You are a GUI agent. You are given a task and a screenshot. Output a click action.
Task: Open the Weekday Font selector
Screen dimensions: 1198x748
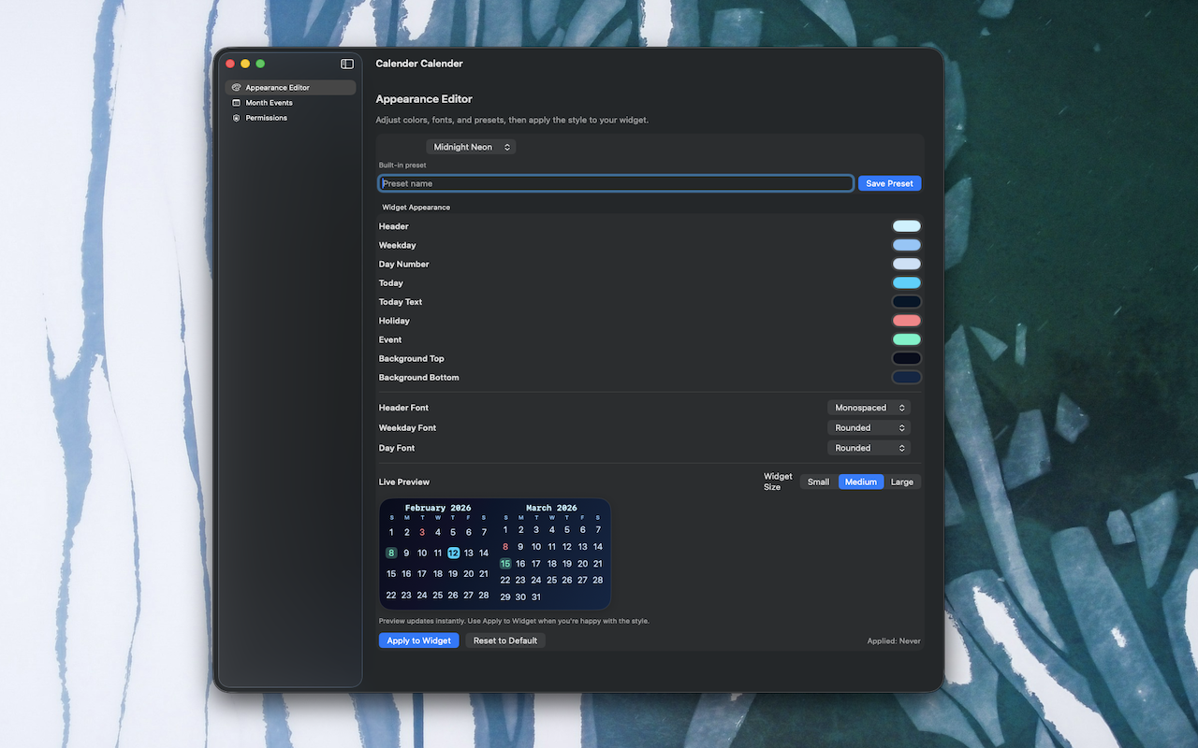click(868, 427)
